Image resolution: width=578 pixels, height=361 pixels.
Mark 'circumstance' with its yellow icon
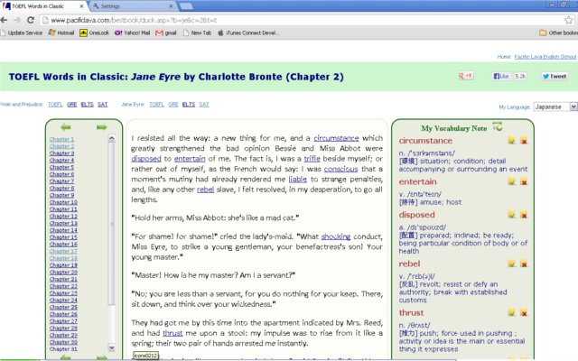tap(512, 141)
